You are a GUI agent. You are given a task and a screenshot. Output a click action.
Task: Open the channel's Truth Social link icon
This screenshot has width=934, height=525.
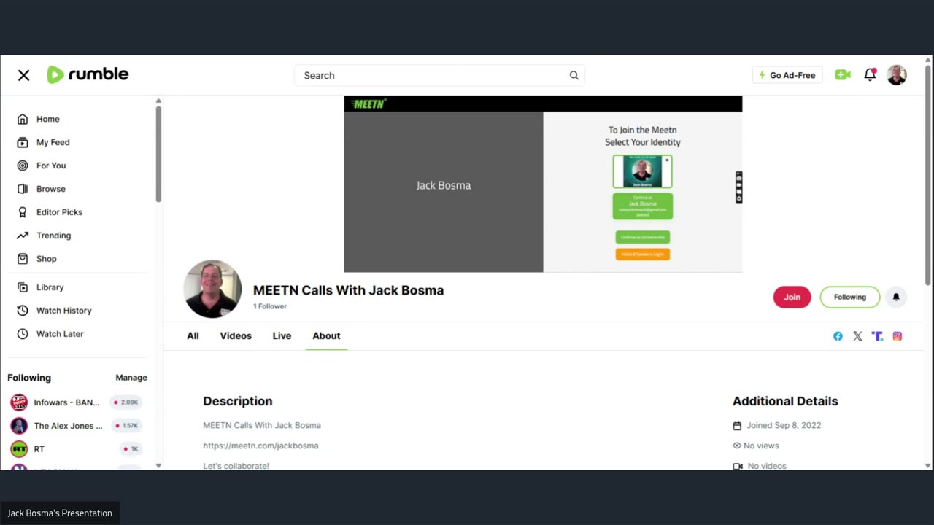(877, 336)
